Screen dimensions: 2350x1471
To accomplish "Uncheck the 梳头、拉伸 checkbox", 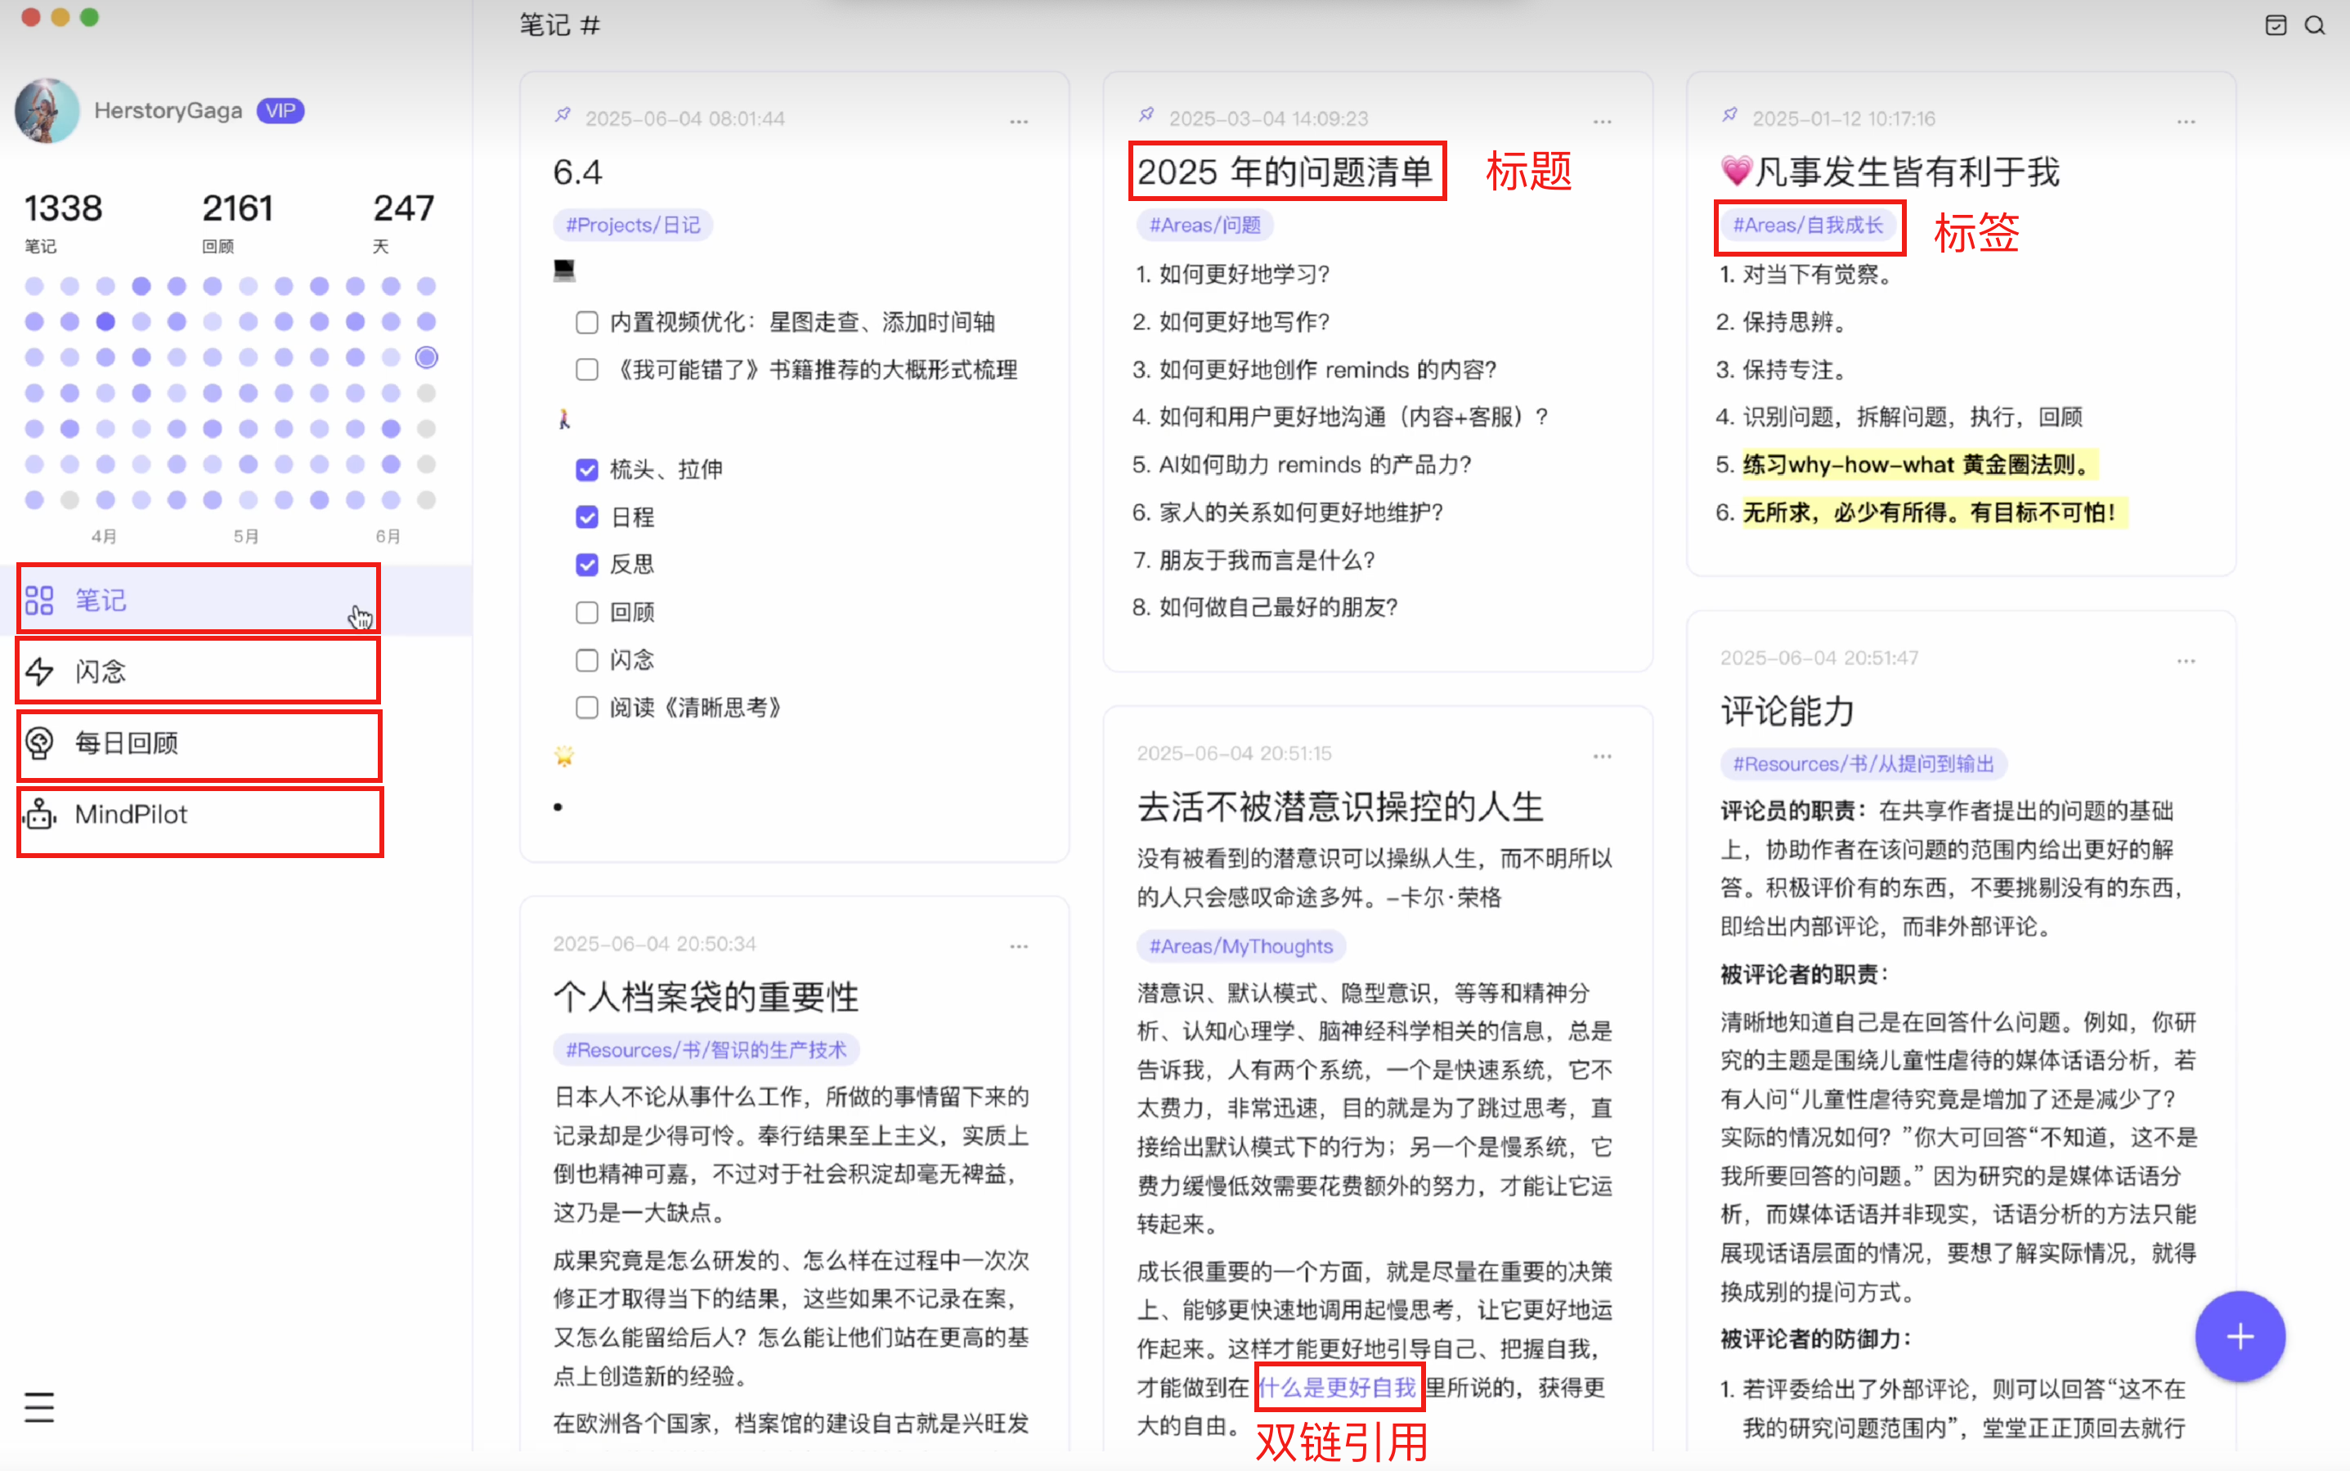I will coord(586,470).
